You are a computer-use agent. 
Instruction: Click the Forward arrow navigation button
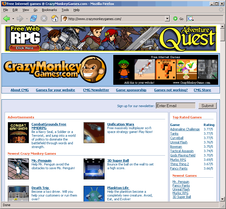click(20, 19)
